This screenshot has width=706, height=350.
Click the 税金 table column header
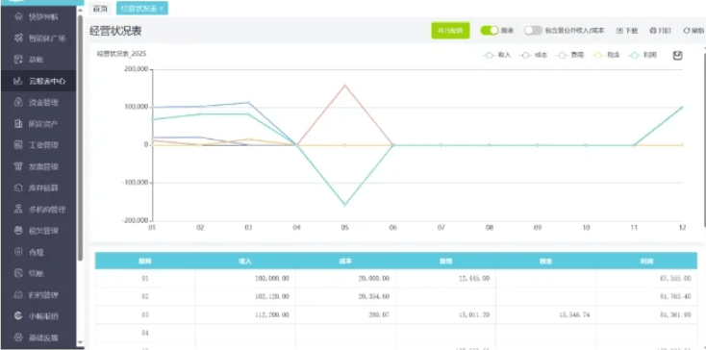[x=545, y=261]
